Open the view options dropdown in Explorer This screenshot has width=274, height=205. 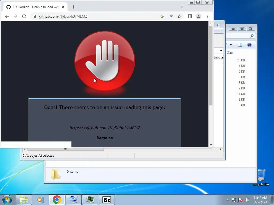[231, 45]
